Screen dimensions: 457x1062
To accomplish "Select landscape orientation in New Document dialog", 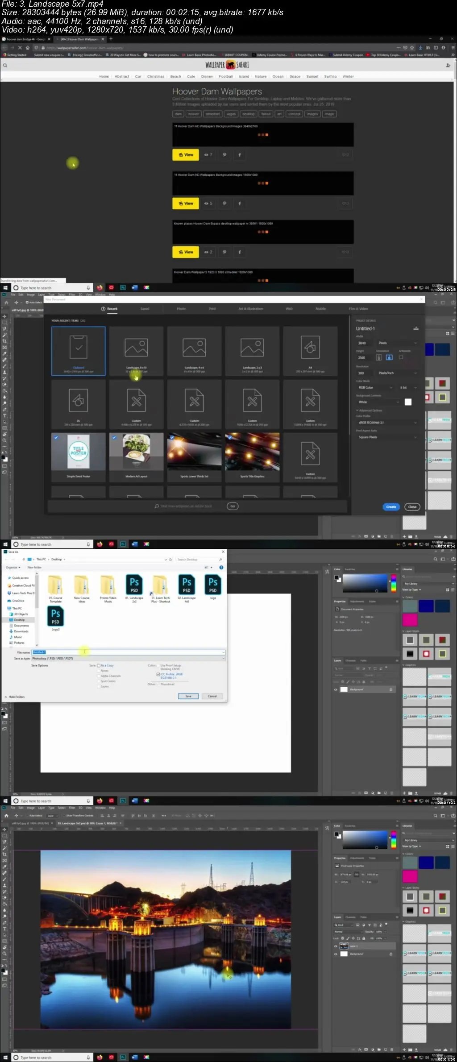I will click(389, 357).
